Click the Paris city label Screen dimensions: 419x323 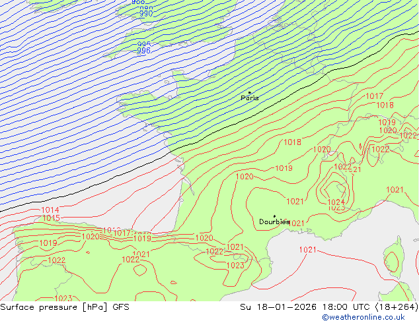pyautogui.click(x=250, y=98)
